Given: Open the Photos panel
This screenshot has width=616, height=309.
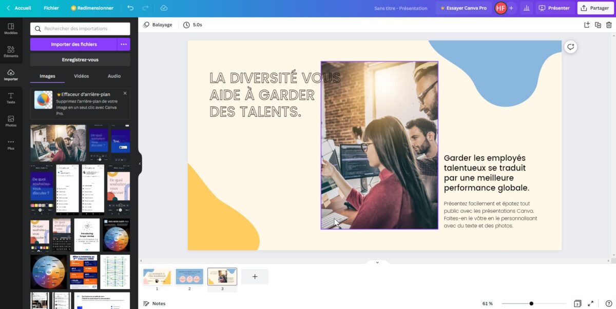Looking at the screenshot, I should (x=11, y=121).
